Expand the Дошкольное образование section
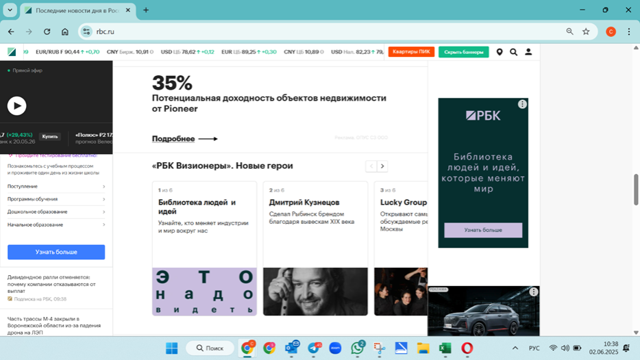The image size is (640, 360). (56, 212)
